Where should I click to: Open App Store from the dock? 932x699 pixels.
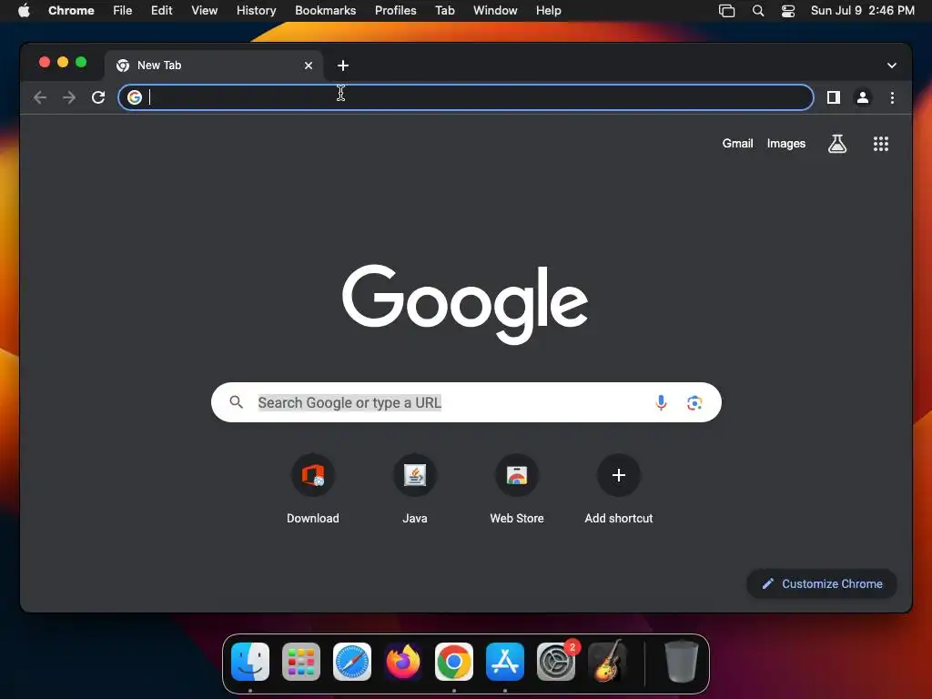tap(504, 662)
